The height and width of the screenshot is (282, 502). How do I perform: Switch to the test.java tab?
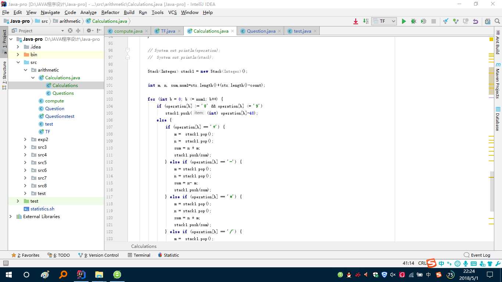coord(302,31)
